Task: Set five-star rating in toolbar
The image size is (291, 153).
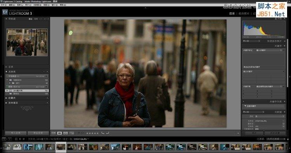Action: click(x=98, y=133)
